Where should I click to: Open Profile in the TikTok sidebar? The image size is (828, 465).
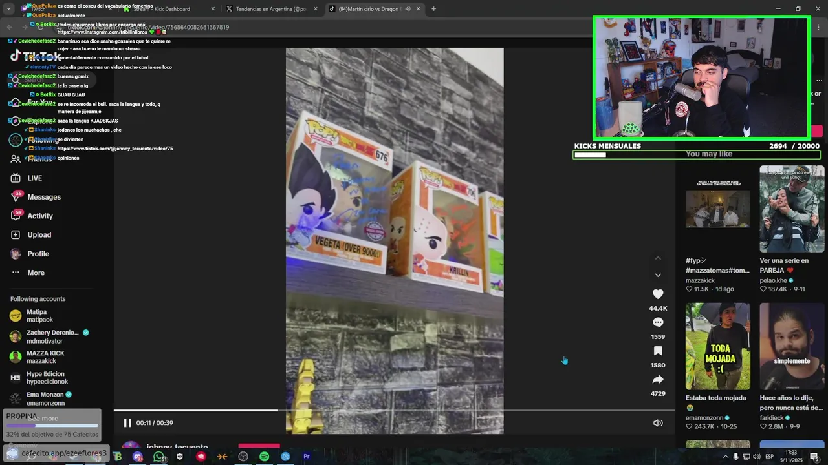38,254
